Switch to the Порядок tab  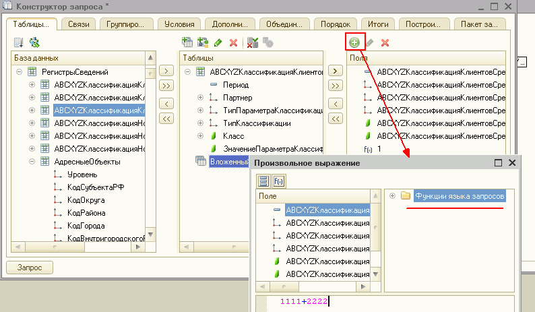point(335,24)
